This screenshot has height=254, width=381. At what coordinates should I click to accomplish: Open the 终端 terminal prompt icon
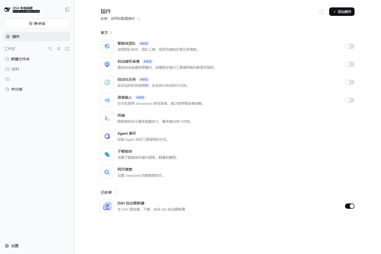[107, 118]
